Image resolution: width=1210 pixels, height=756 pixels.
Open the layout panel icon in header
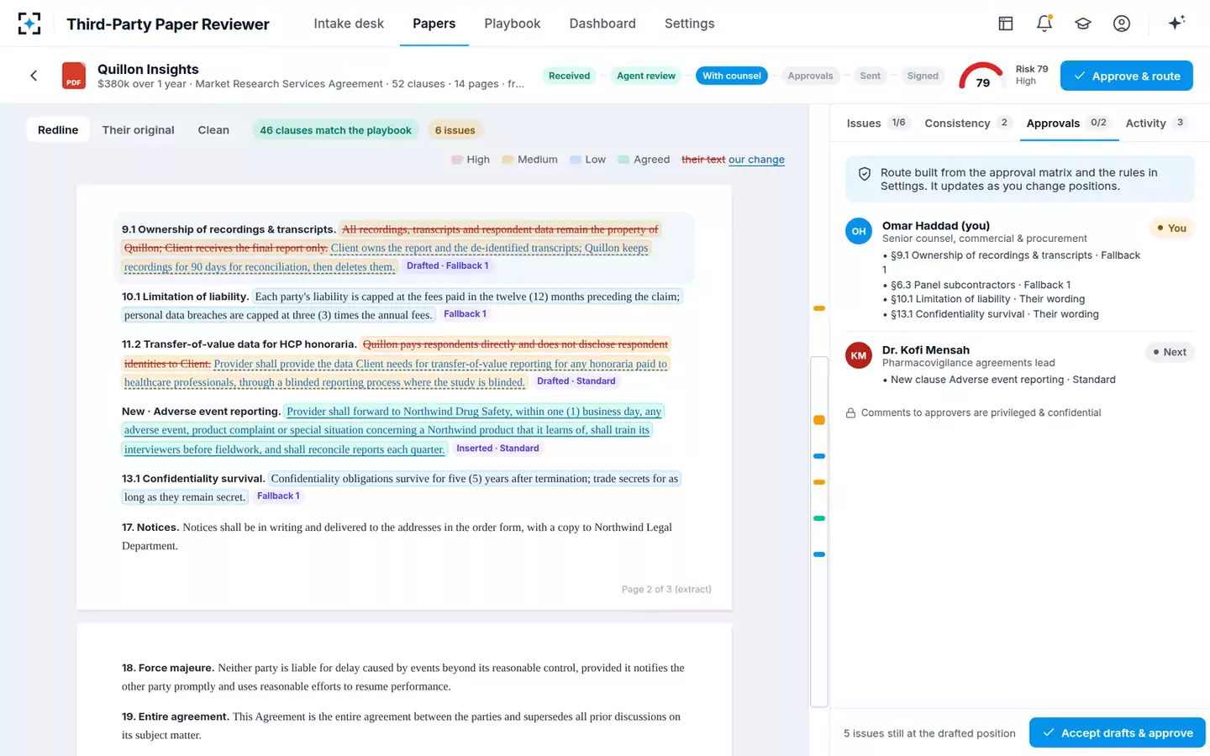[1006, 24]
